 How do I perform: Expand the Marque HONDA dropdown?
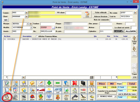pyautogui.click(x=27, y=24)
